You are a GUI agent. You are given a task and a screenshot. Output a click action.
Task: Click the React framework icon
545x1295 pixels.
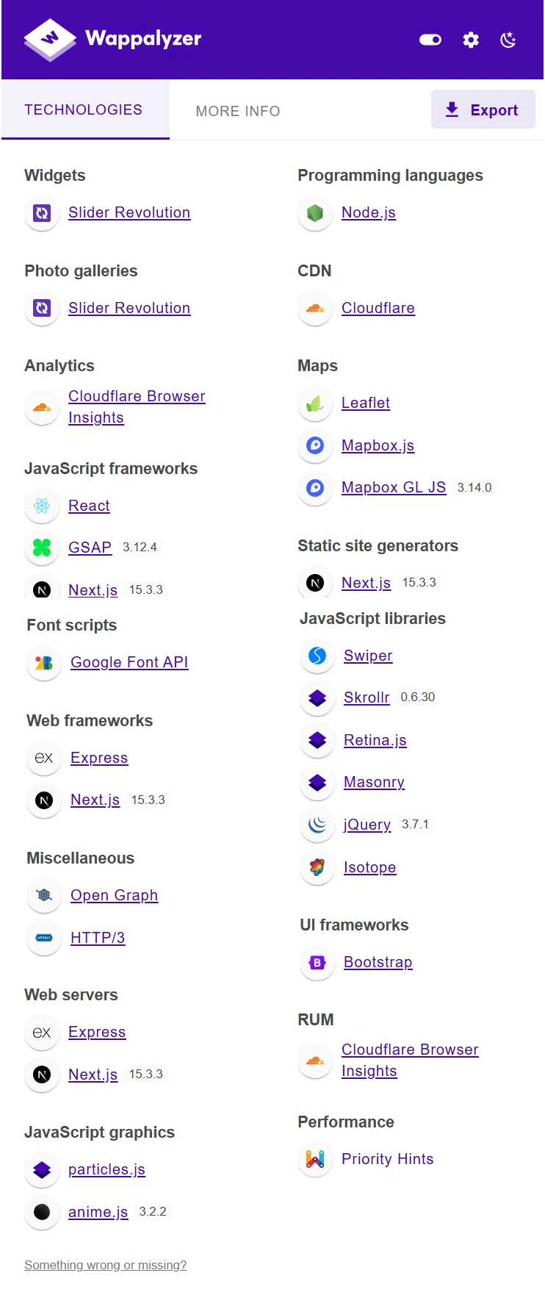[x=42, y=506]
